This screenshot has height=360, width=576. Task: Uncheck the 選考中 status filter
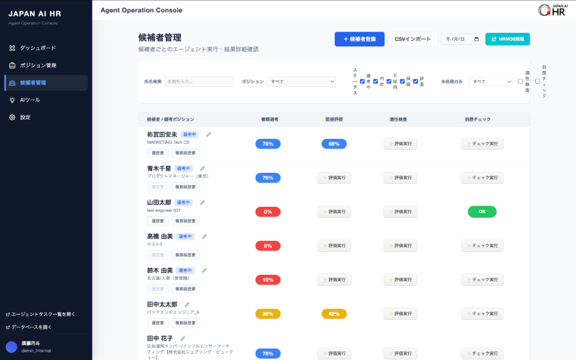tap(361, 82)
